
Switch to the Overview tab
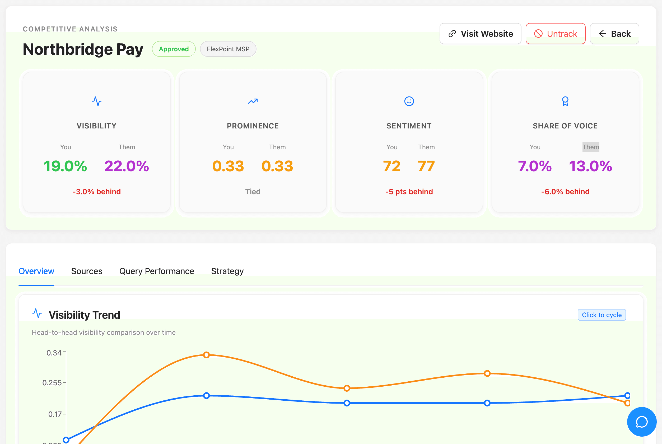(36, 271)
